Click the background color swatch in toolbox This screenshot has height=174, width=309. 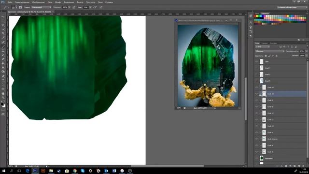click(x=4, y=106)
